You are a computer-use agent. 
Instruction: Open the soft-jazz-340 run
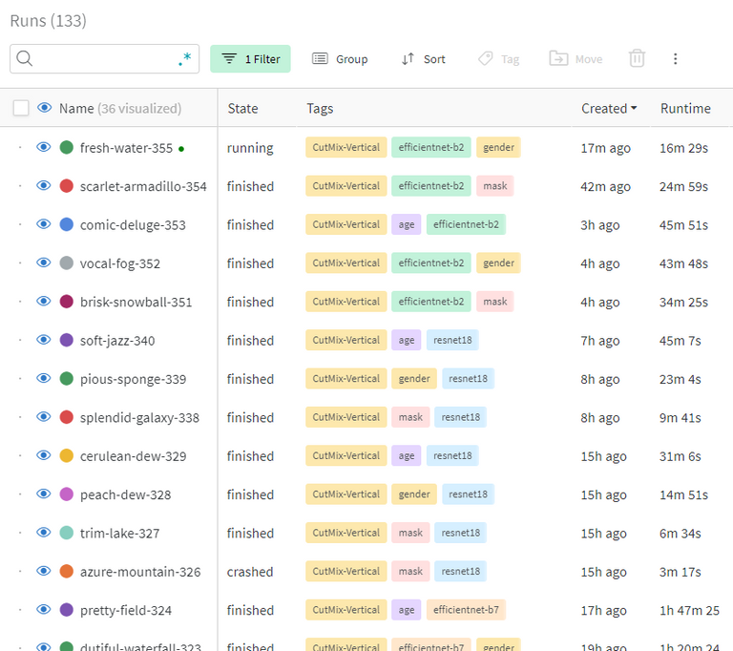117,341
